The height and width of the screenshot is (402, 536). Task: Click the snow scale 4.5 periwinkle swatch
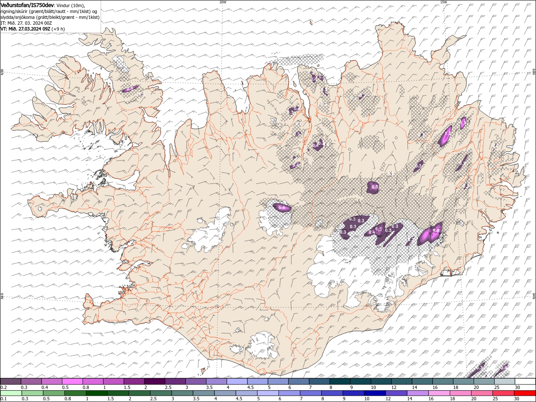pyautogui.click(x=257, y=381)
